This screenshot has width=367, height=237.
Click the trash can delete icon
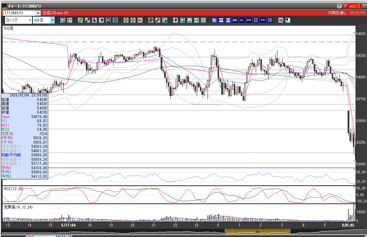(115, 20)
